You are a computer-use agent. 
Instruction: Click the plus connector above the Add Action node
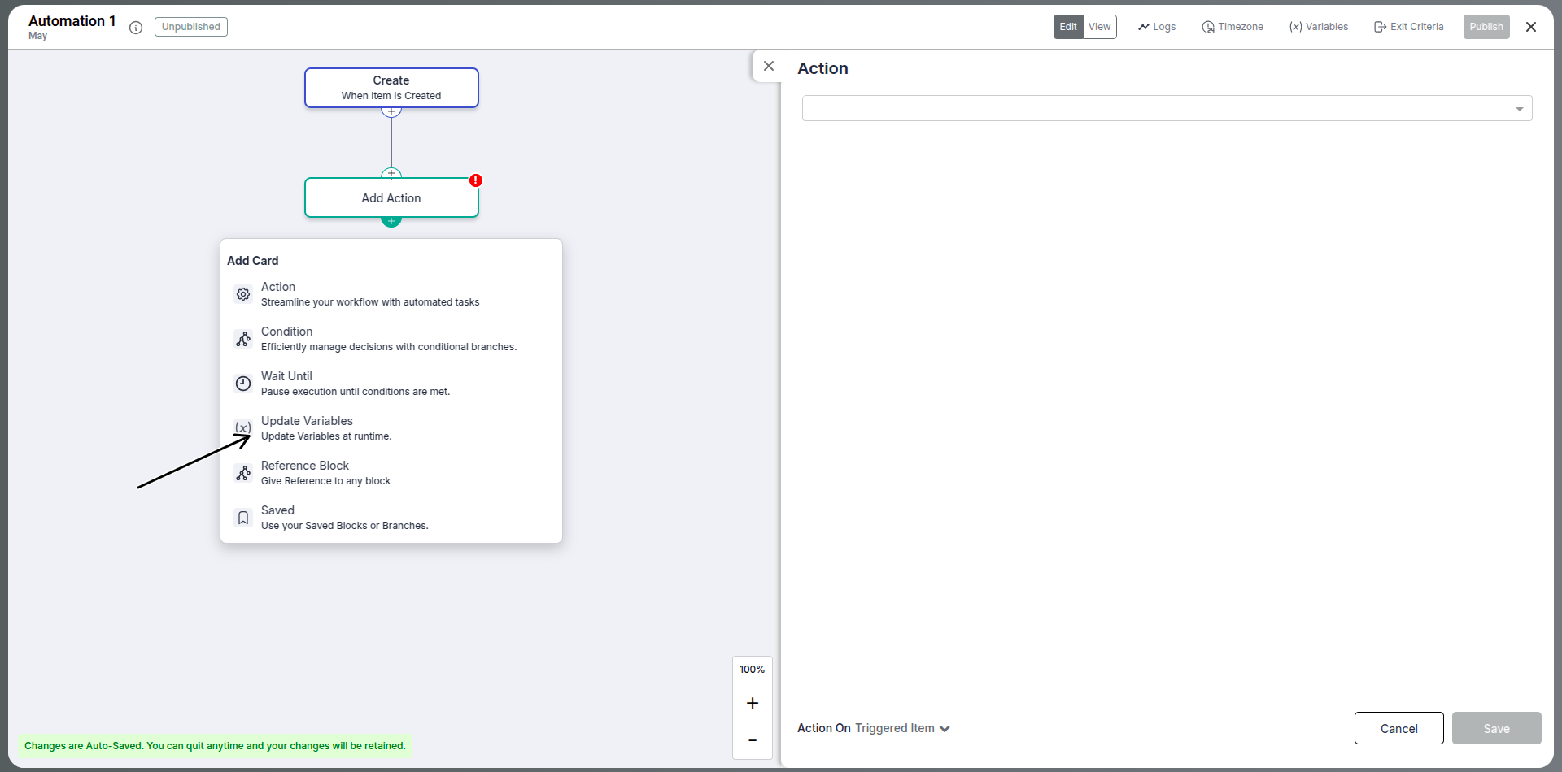[391, 173]
